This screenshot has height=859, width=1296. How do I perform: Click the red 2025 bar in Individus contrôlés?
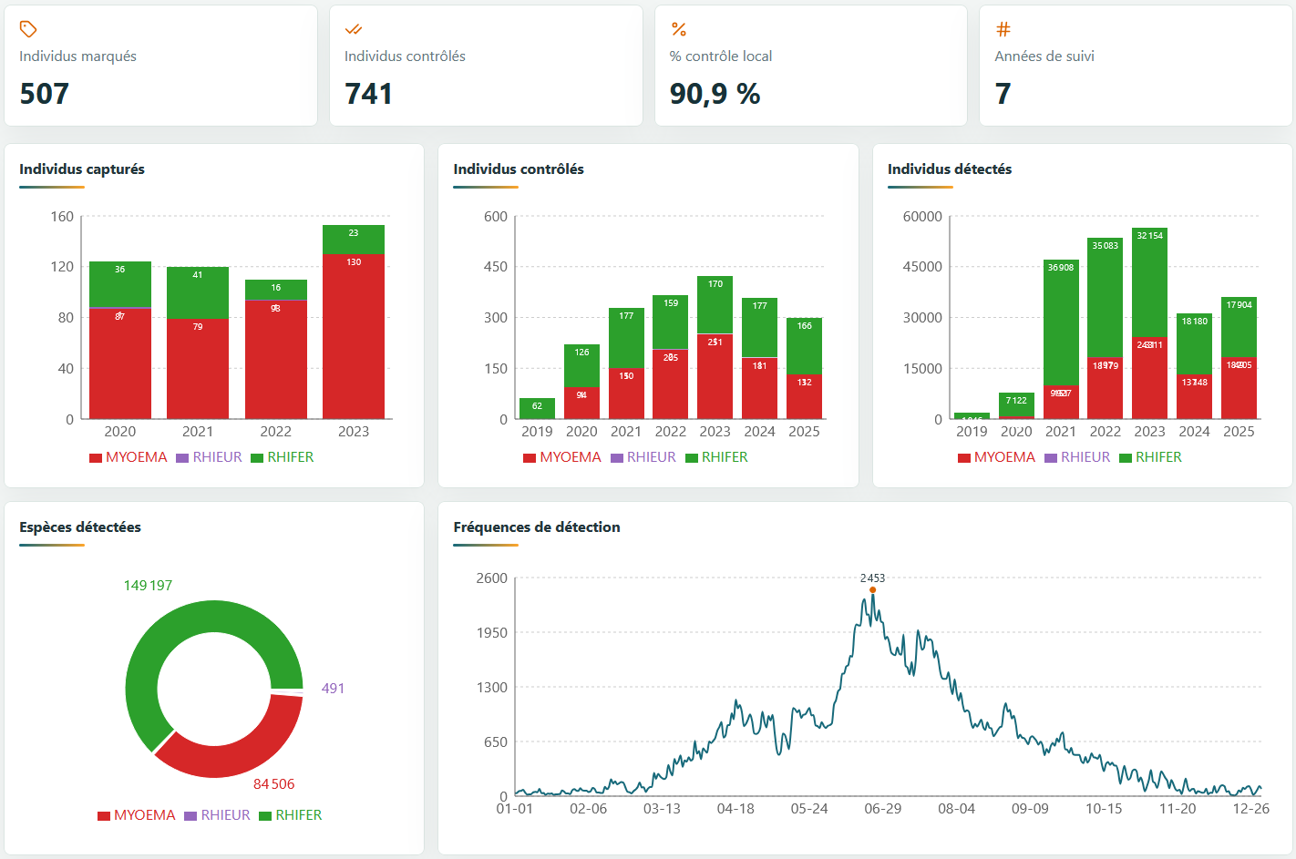click(805, 397)
